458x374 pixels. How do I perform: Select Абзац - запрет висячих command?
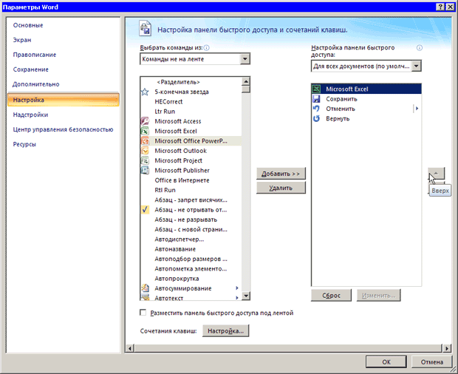(191, 200)
